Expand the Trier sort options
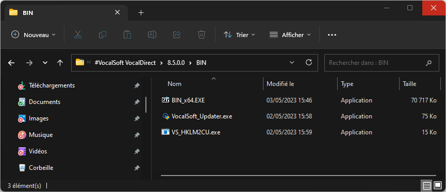This screenshot has height=192, width=446. point(239,34)
